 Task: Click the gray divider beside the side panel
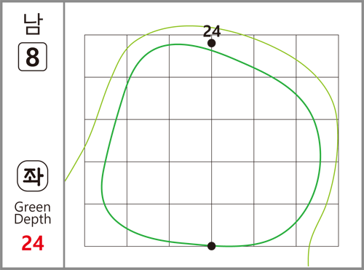point(64,135)
